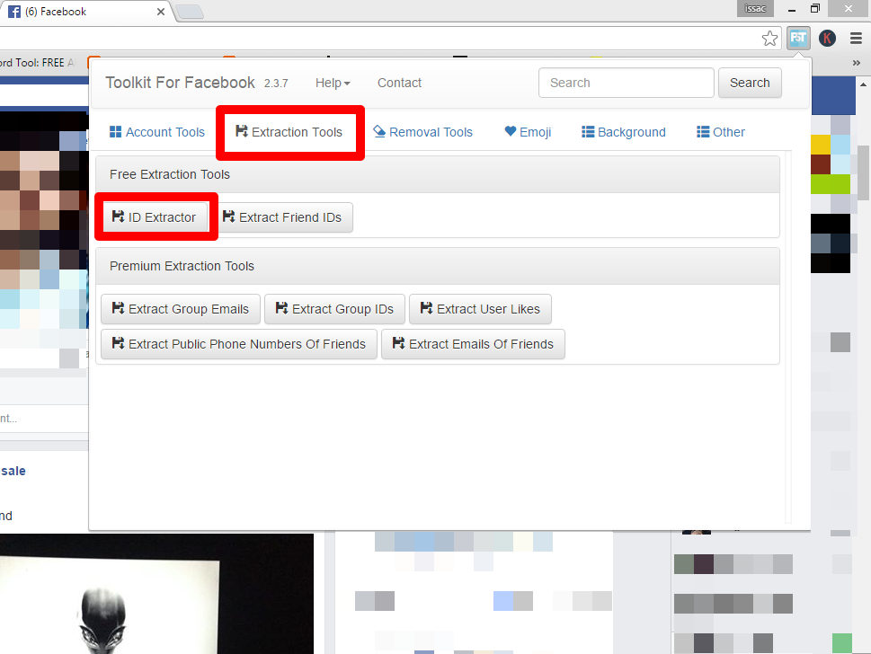This screenshot has height=654, width=871.
Task: Expand the Help dropdown menu
Action: tap(333, 83)
